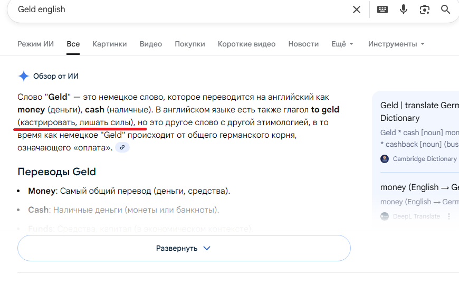The image size is (459, 284).
Task: Click the Обзор от ИИ label
Action: click(x=55, y=76)
